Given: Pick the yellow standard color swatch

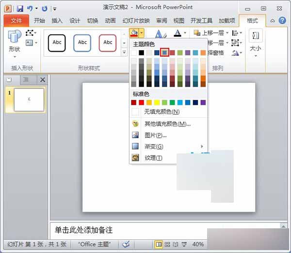Looking at the screenshot, I should coord(157,103).
